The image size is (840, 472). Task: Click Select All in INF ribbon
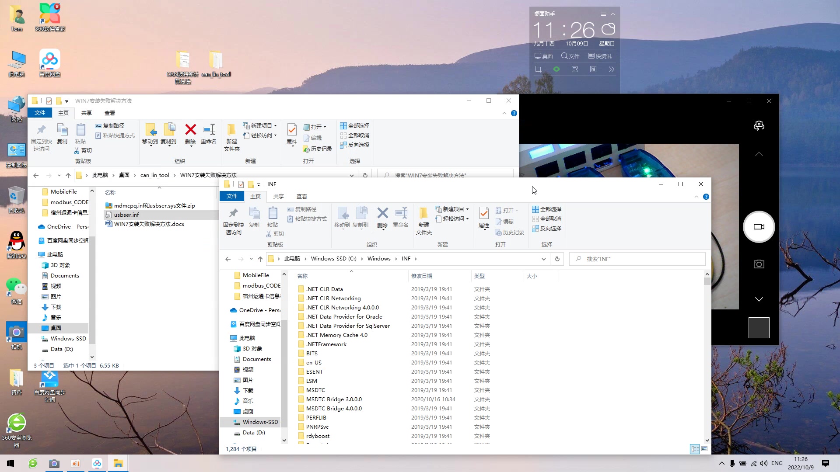click(x=547, y=209)
